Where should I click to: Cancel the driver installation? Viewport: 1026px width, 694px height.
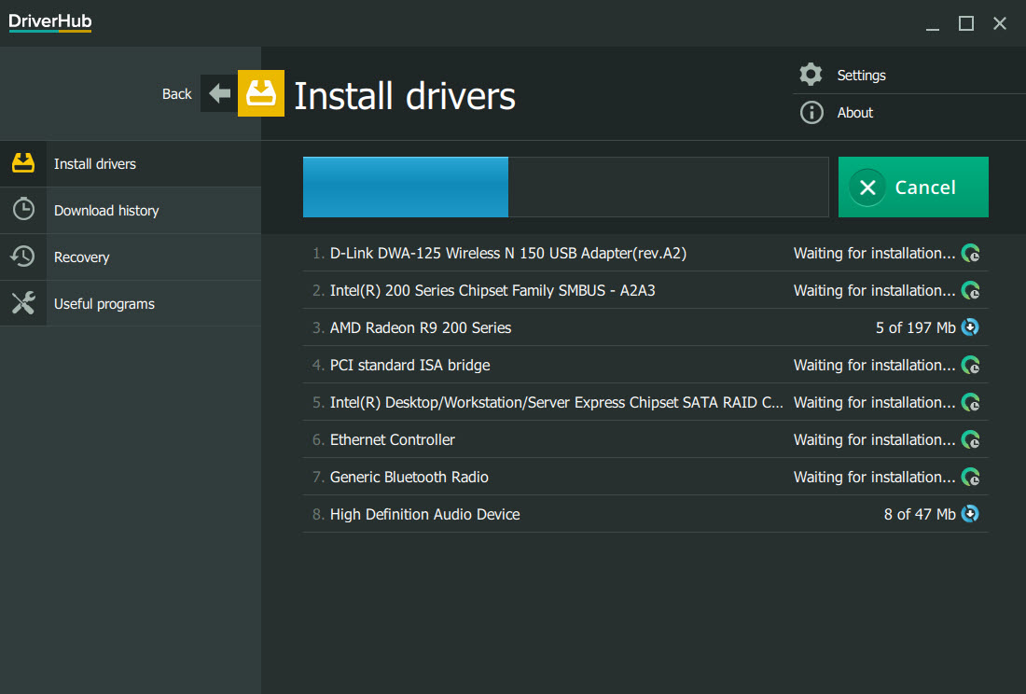(x=913, y=187)
